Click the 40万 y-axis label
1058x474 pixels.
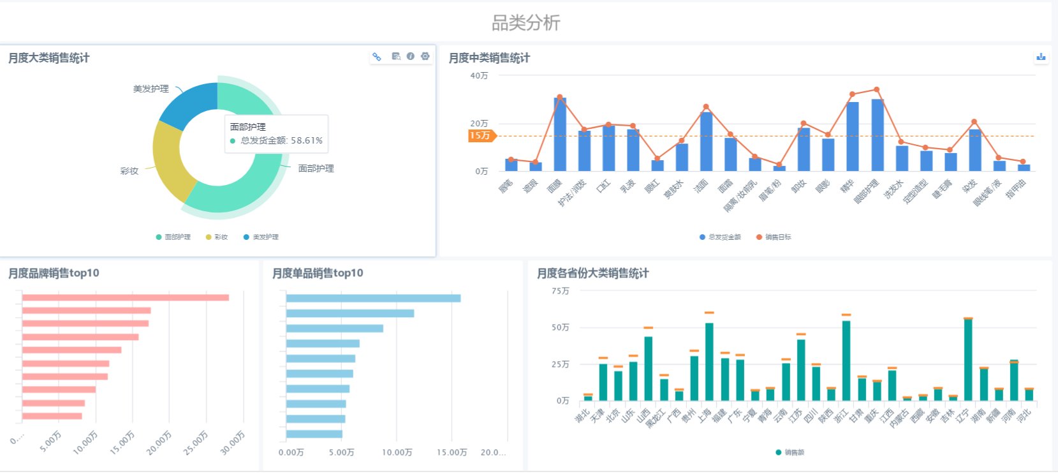[479, 75]
